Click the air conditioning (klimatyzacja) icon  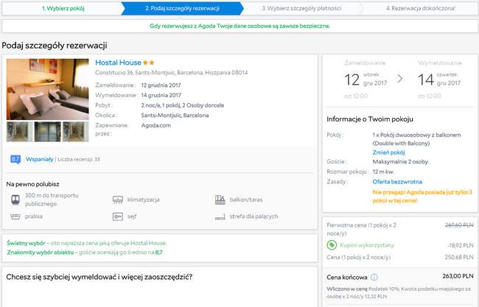(x=118, y=200)
